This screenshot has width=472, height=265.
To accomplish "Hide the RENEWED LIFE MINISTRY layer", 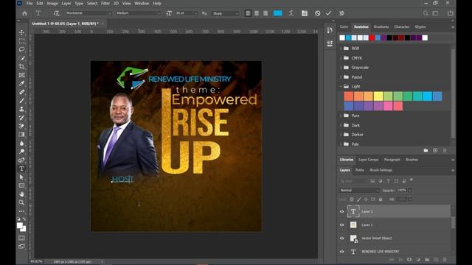I will 342,252.
